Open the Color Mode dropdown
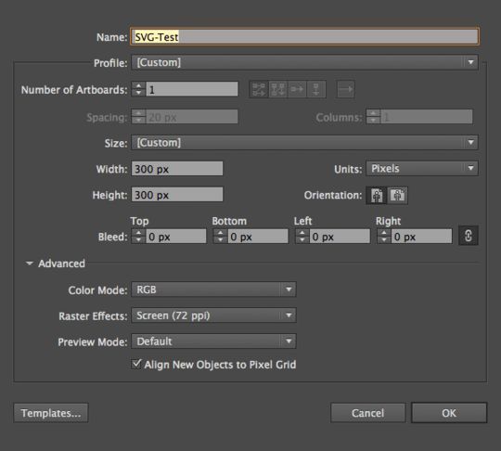The height and width of the screenshot is (451, 501). tap(213, 290)
